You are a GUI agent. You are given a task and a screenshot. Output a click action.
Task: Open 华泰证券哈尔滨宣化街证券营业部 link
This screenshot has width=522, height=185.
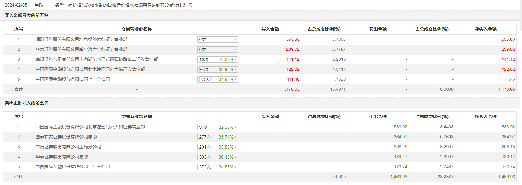pyautogui.click(x=81, y=49)
